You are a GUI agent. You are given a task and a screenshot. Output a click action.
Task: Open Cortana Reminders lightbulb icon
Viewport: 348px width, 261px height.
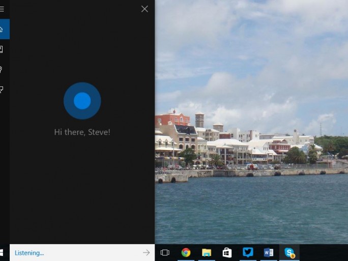pyautogui.click(x=2, y=70)
